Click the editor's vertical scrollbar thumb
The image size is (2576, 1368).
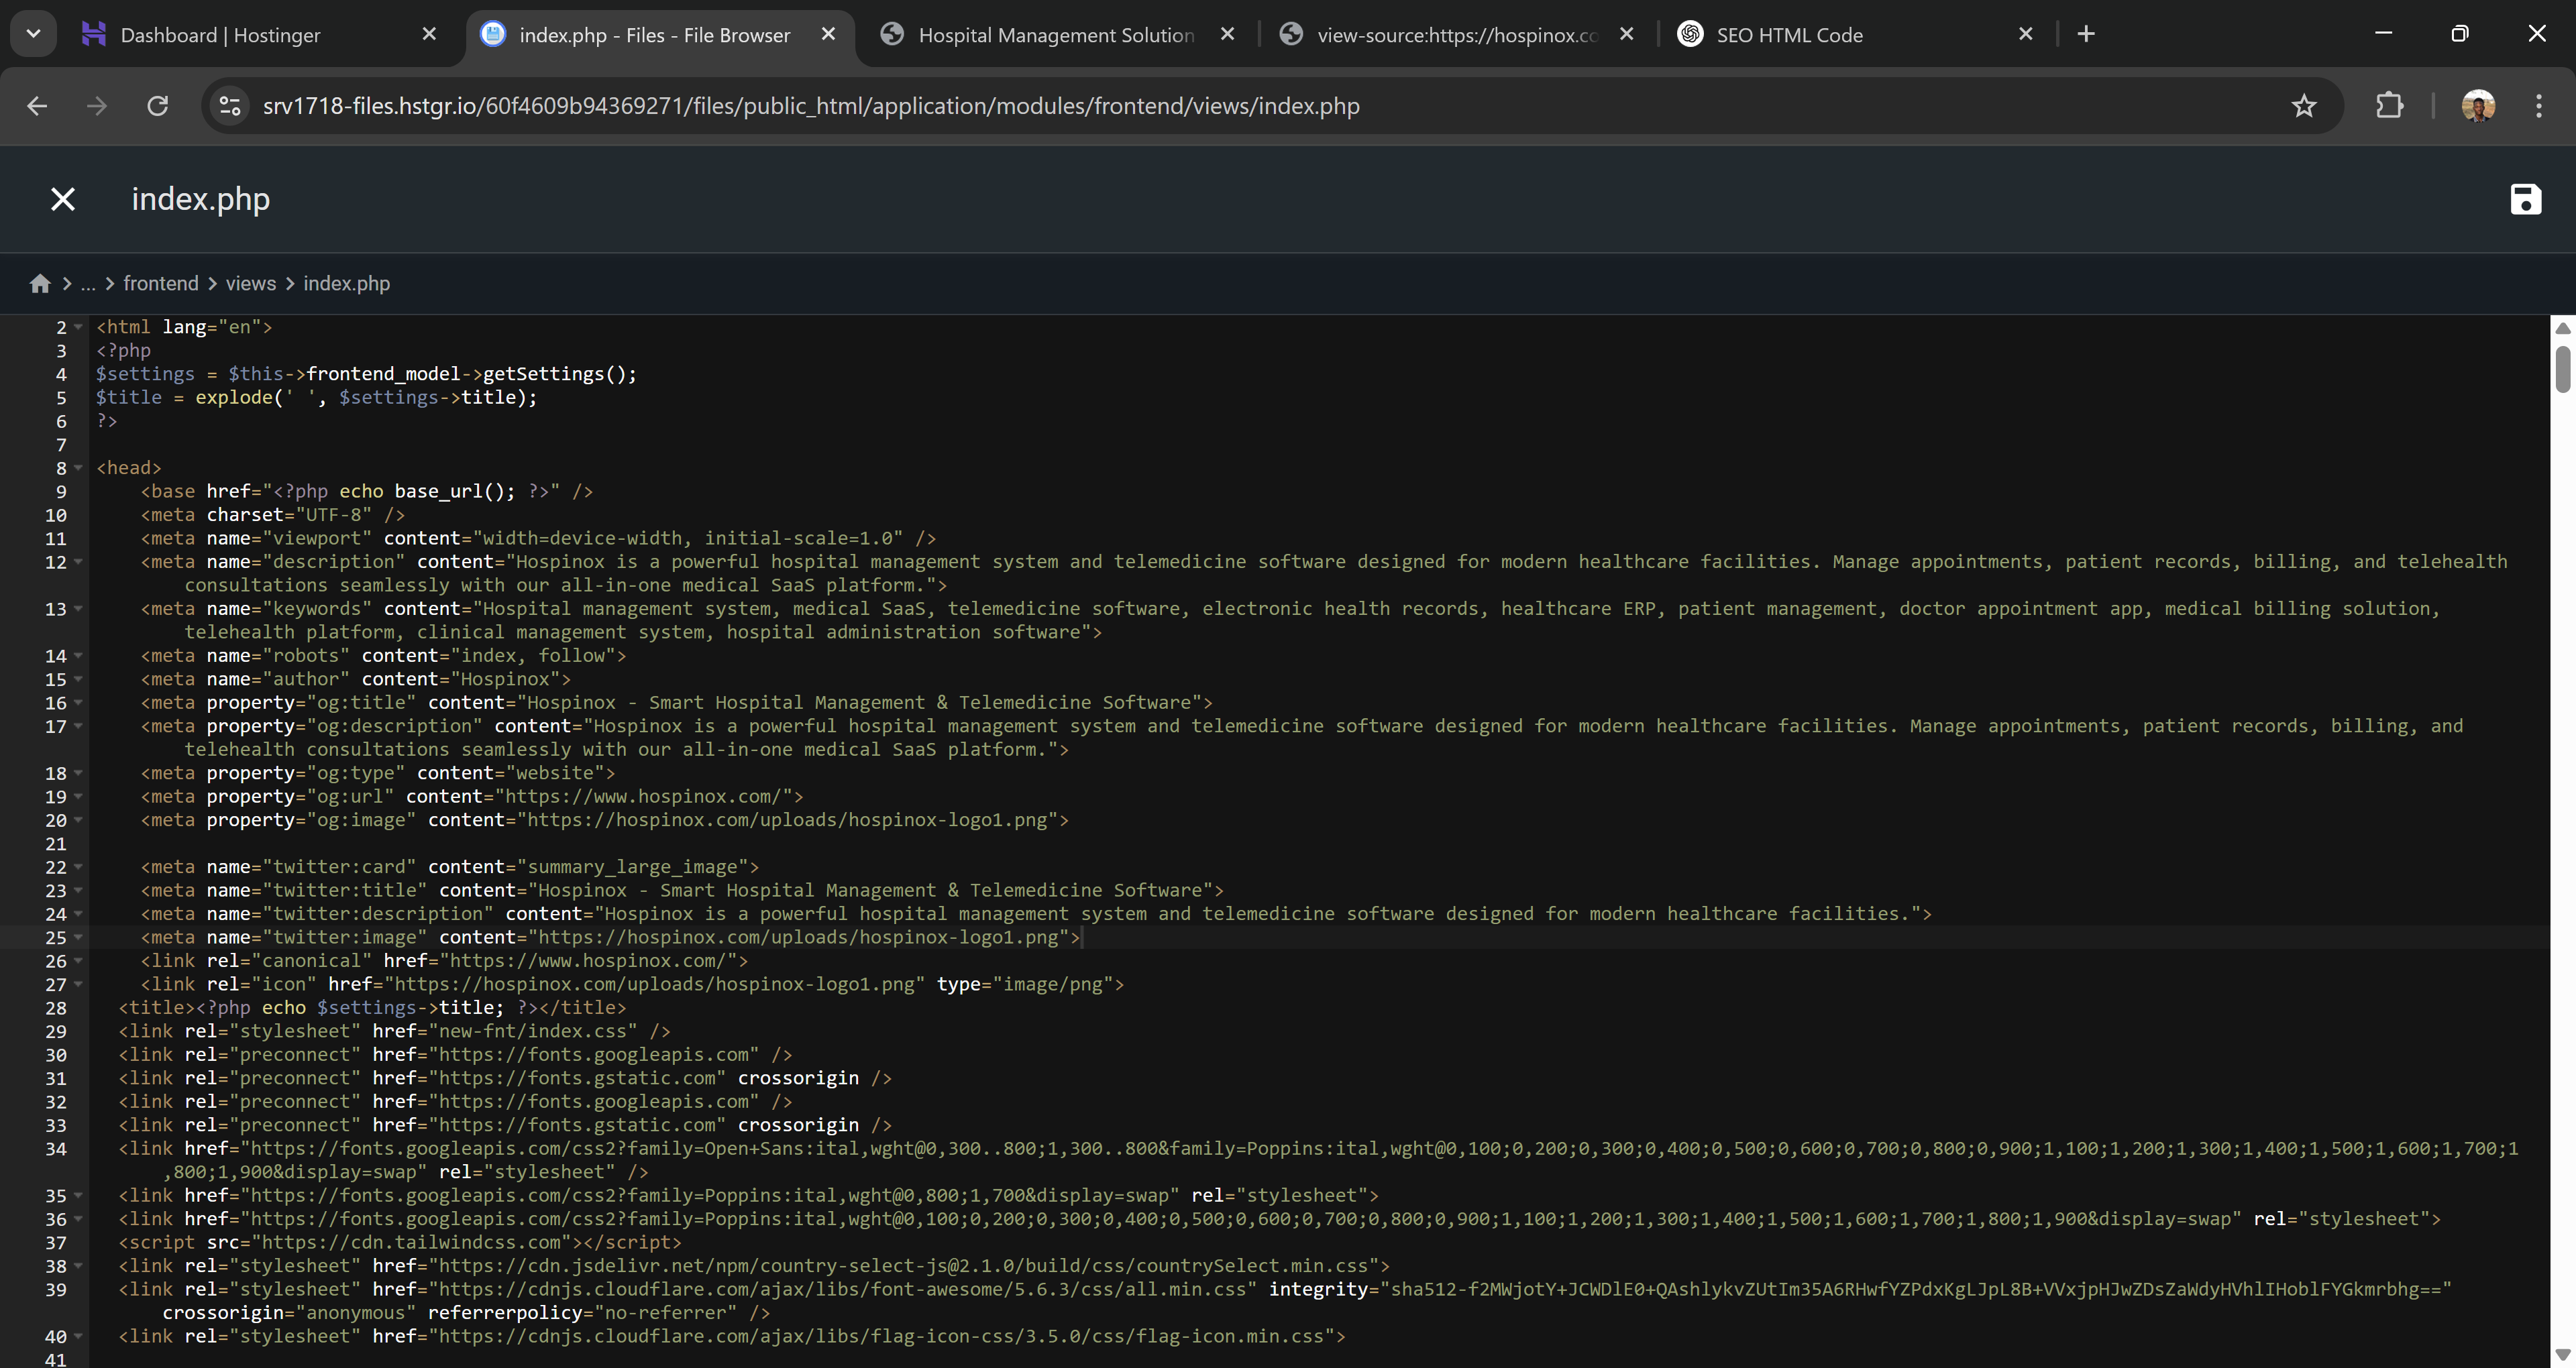pyautogui.click(x=2562, y=370)
